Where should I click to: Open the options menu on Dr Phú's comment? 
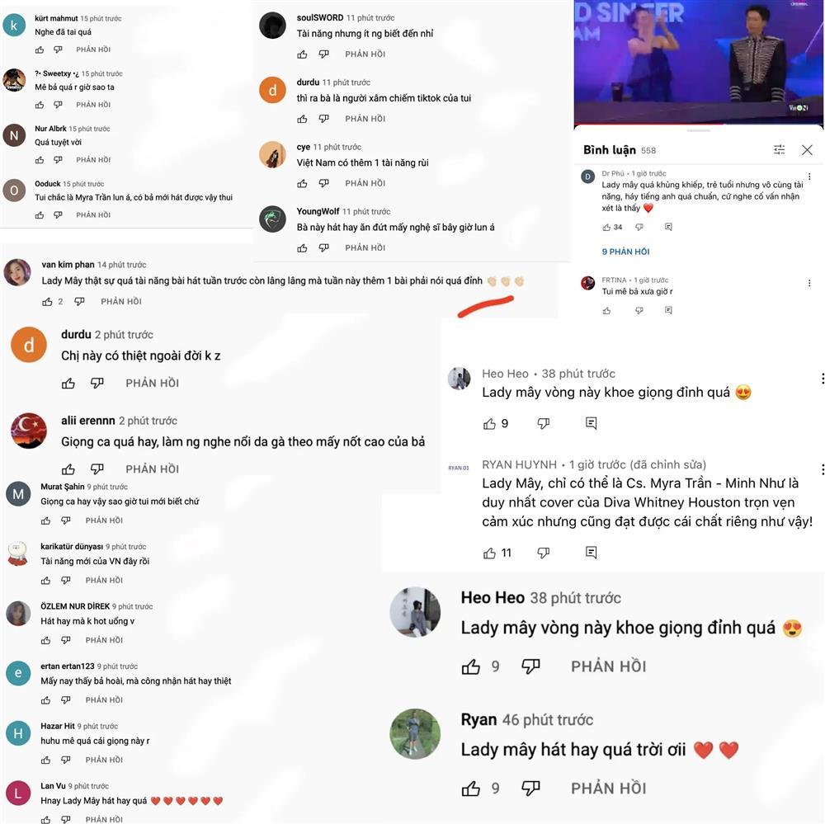coord(809,177)
